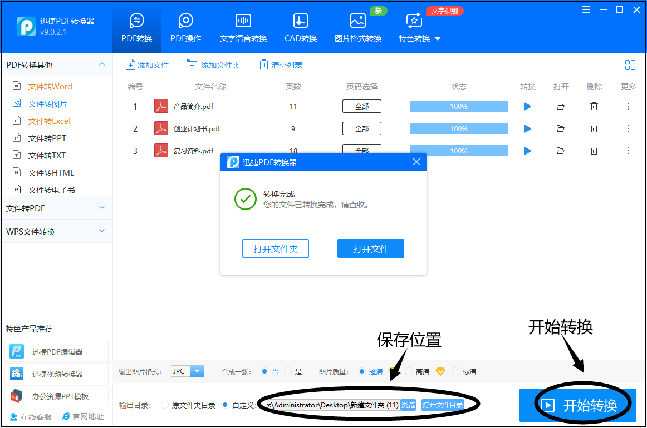Click the output directory path field

333,405
